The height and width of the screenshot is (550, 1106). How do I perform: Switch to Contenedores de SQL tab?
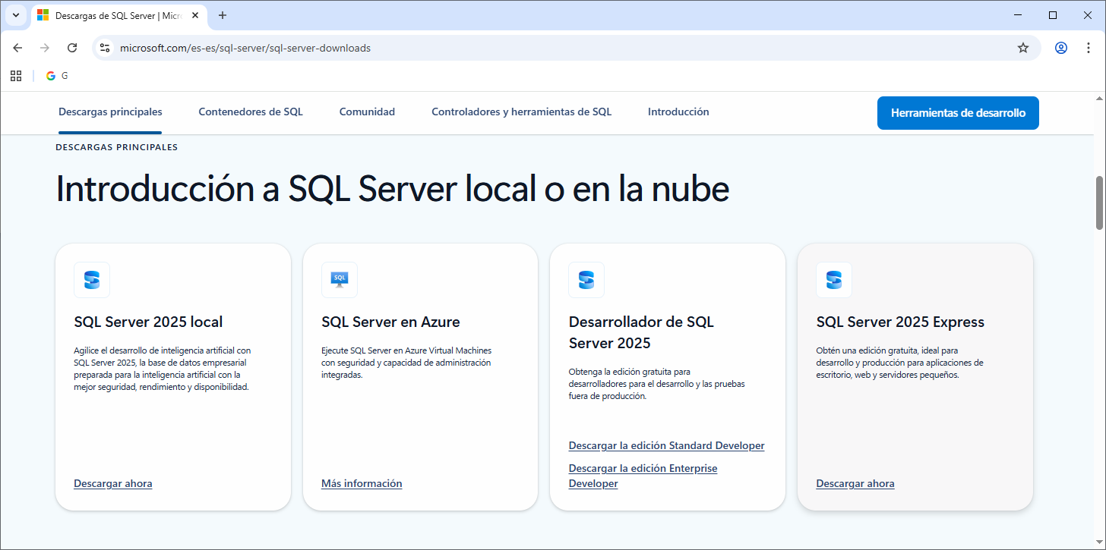[x=251, y=112]
